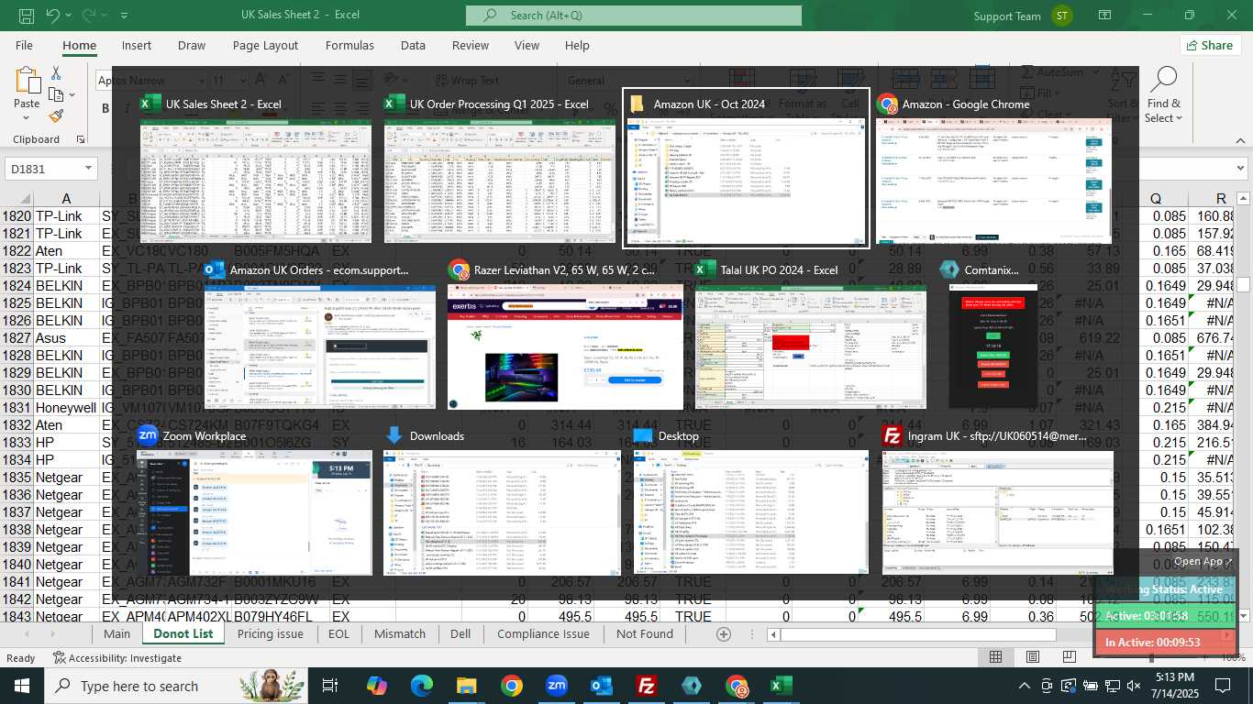Viewport: 1253px width, 704px height.
Task: Switch to the Formulas ribbon tab
Action: [349, 45]
